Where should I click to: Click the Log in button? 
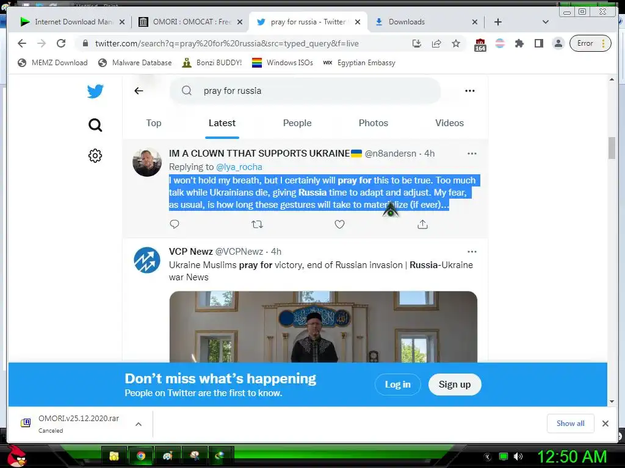[x=398, y=385]
